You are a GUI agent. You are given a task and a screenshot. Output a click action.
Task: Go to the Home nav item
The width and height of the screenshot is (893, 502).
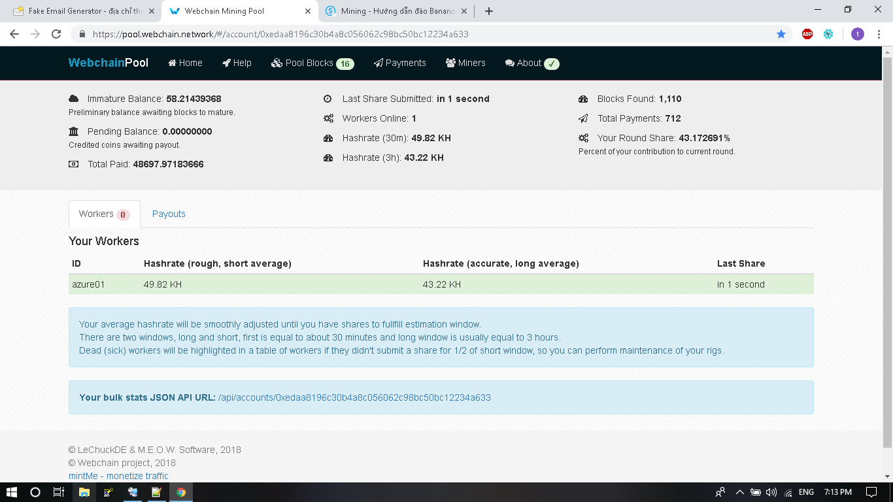pos(185,63)
